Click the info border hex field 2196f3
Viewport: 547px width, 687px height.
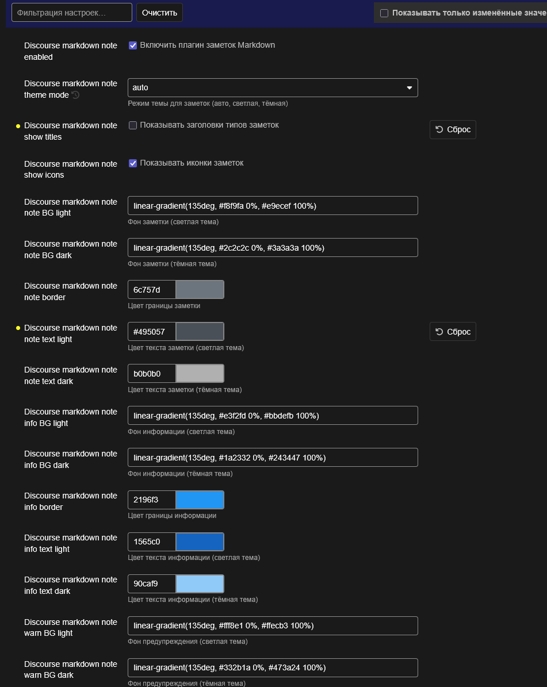[x=152, y=500]
